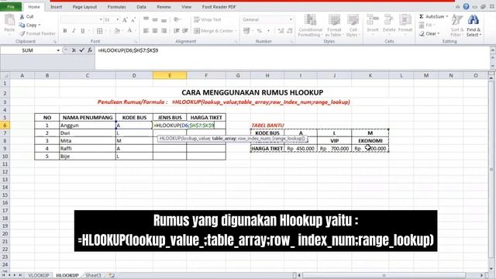Click the Insert Worksheet tab icon
The width and height of the screenshot is (496, 279).
click(112, 276)
